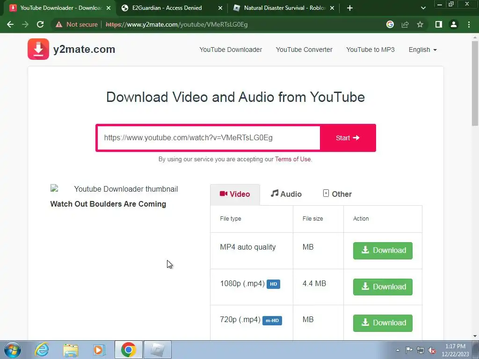Image resolution: width=479 pixels, height=359 pixels.
Task: Open YouTube to MP3 nav link
Action: coord(370,50)
